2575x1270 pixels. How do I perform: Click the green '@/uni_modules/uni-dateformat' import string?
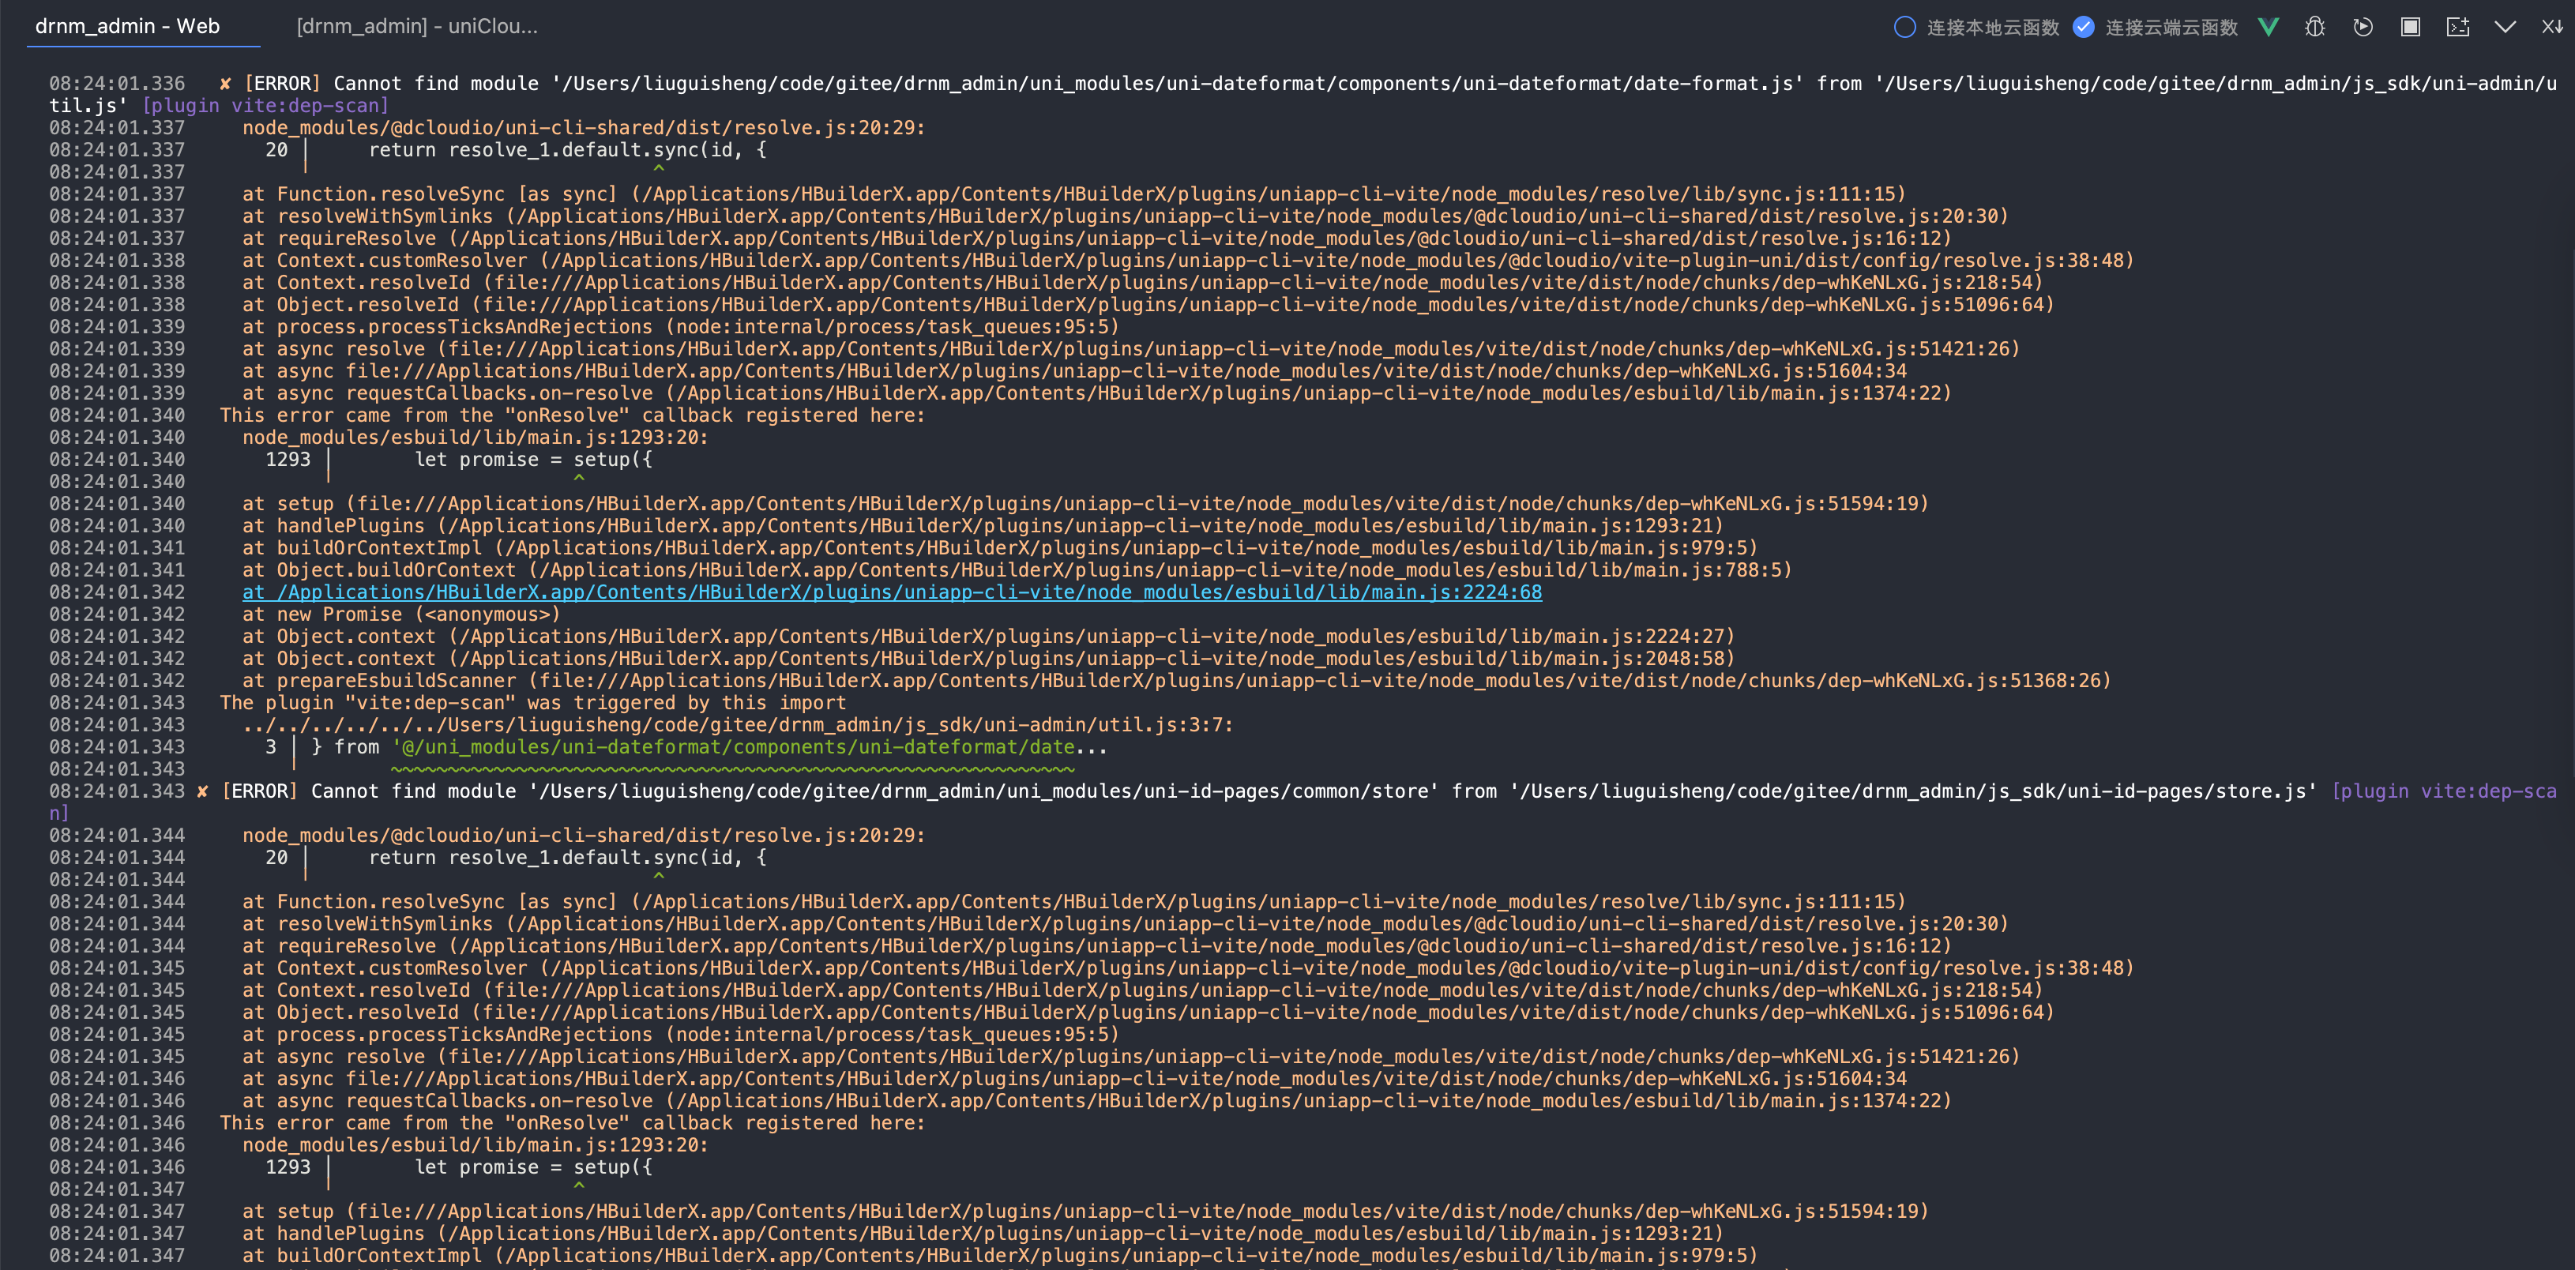point(734,747)
